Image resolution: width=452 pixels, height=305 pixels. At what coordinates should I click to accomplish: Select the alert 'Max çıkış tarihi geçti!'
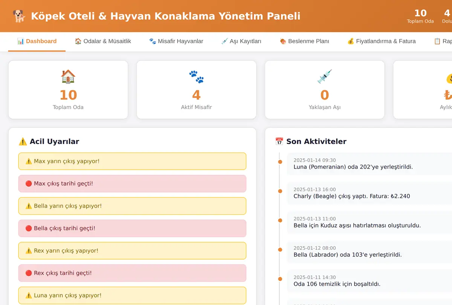coord(132,184)
